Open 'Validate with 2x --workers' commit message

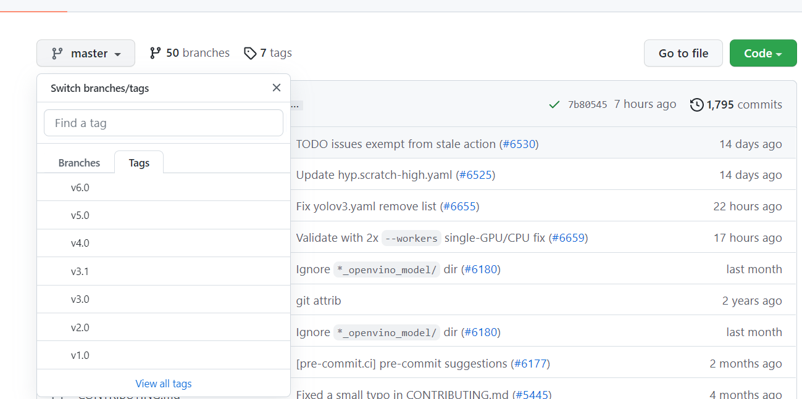[420, 238]
